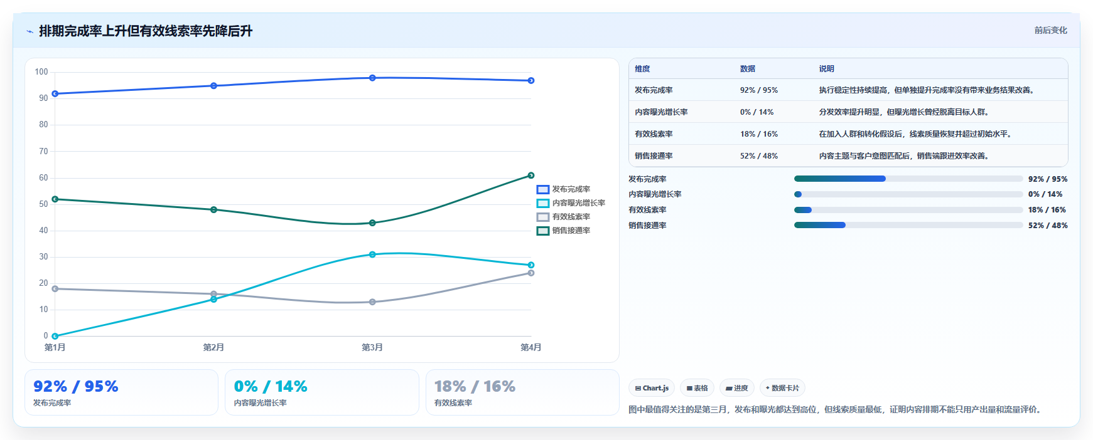This screenshot has width=1093, height=440.
Task: Click the 内容曝光增长率 progress bar
Action: 908,194
